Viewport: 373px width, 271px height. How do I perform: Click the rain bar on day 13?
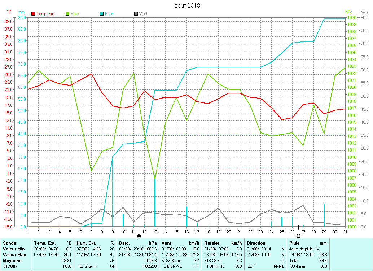coord(155,202)
